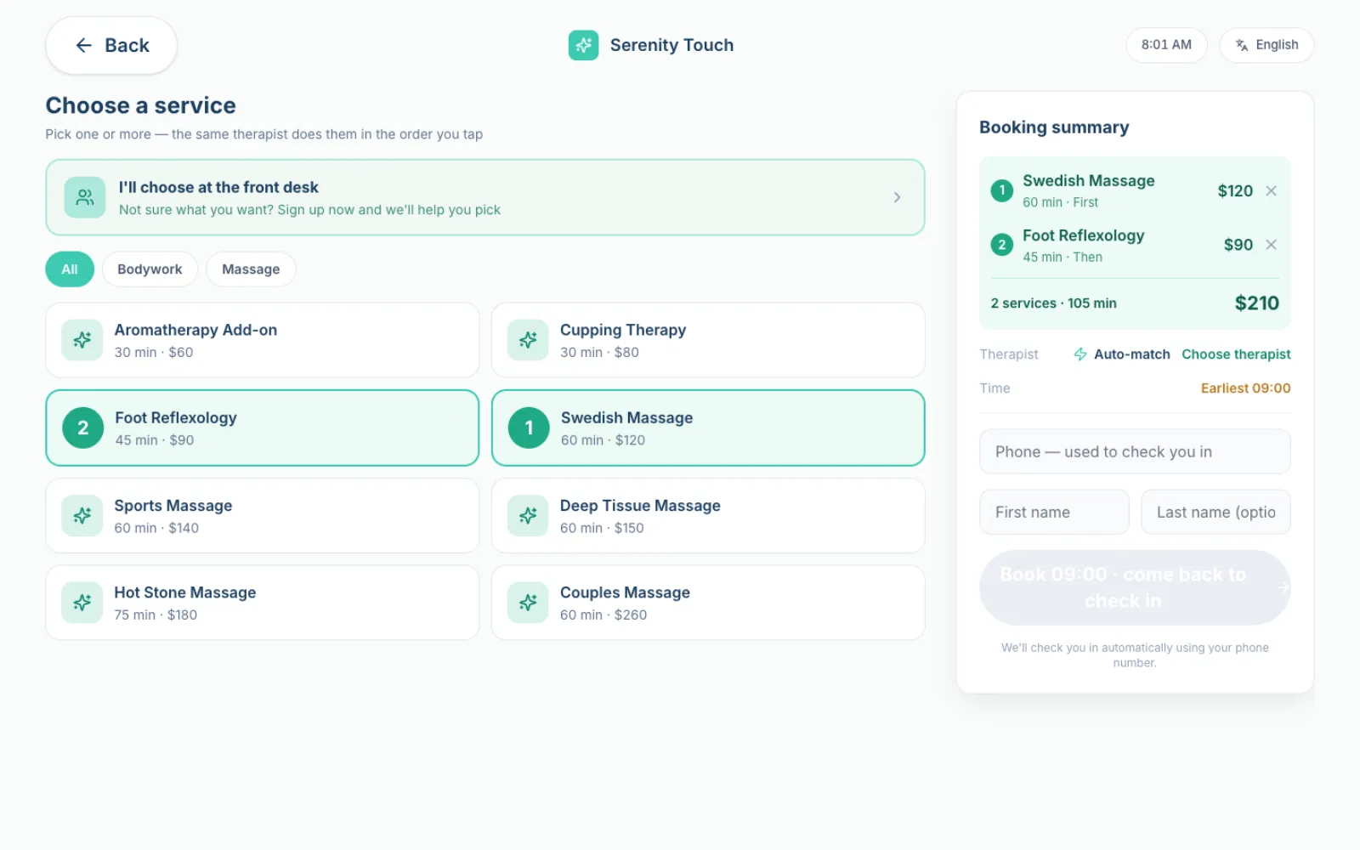Select the Deep Tissue Massage service
Image resolution: width=1360 pixels, height=850 pixels.
[708, 516]
